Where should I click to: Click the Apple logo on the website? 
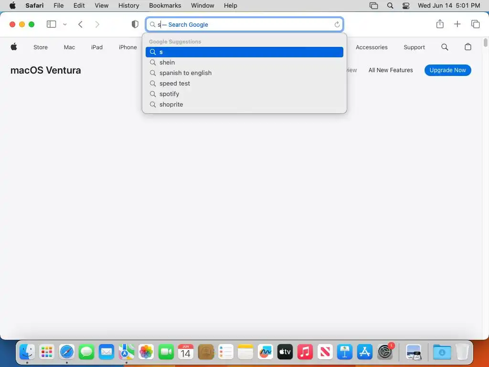[14, 47]
